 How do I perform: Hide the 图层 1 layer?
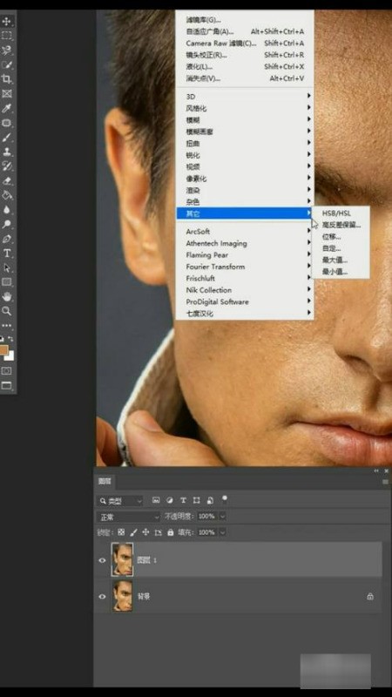[x=102, y=560]
